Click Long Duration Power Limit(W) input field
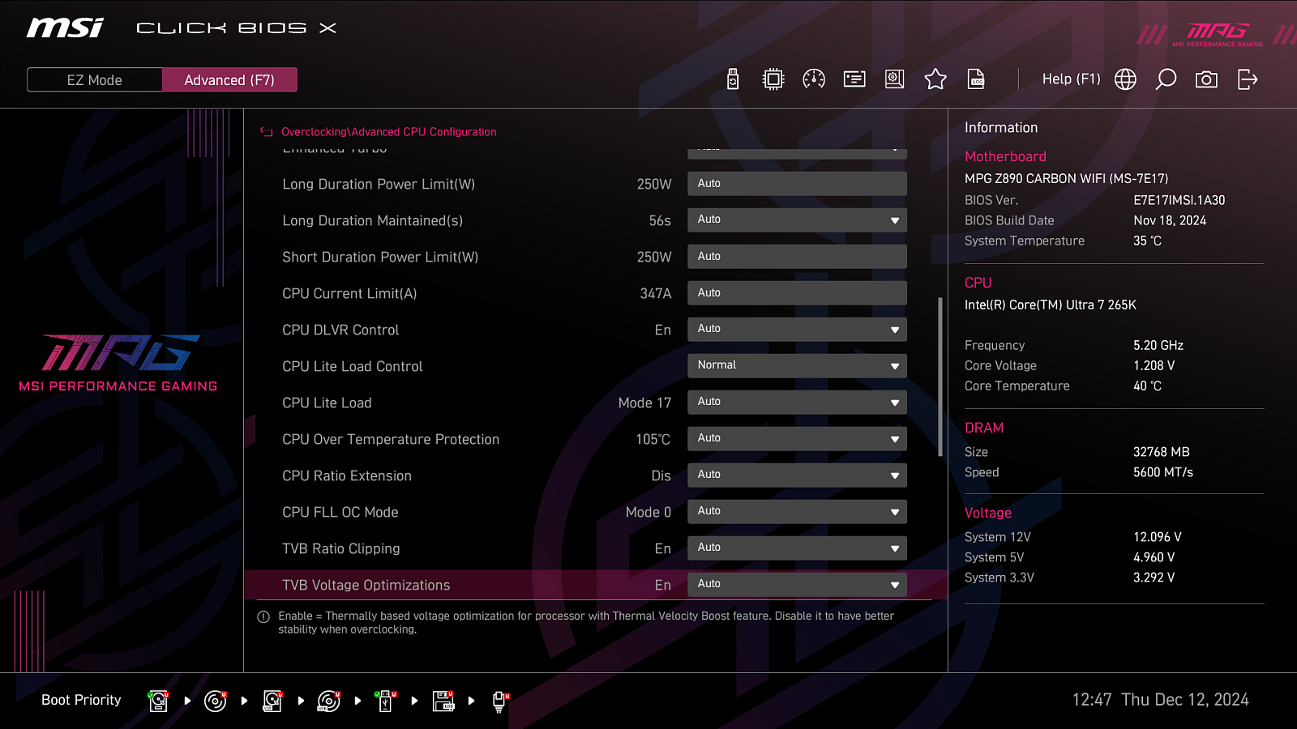The width and height of the screenshot is (1297, 729). pos(797,184)
